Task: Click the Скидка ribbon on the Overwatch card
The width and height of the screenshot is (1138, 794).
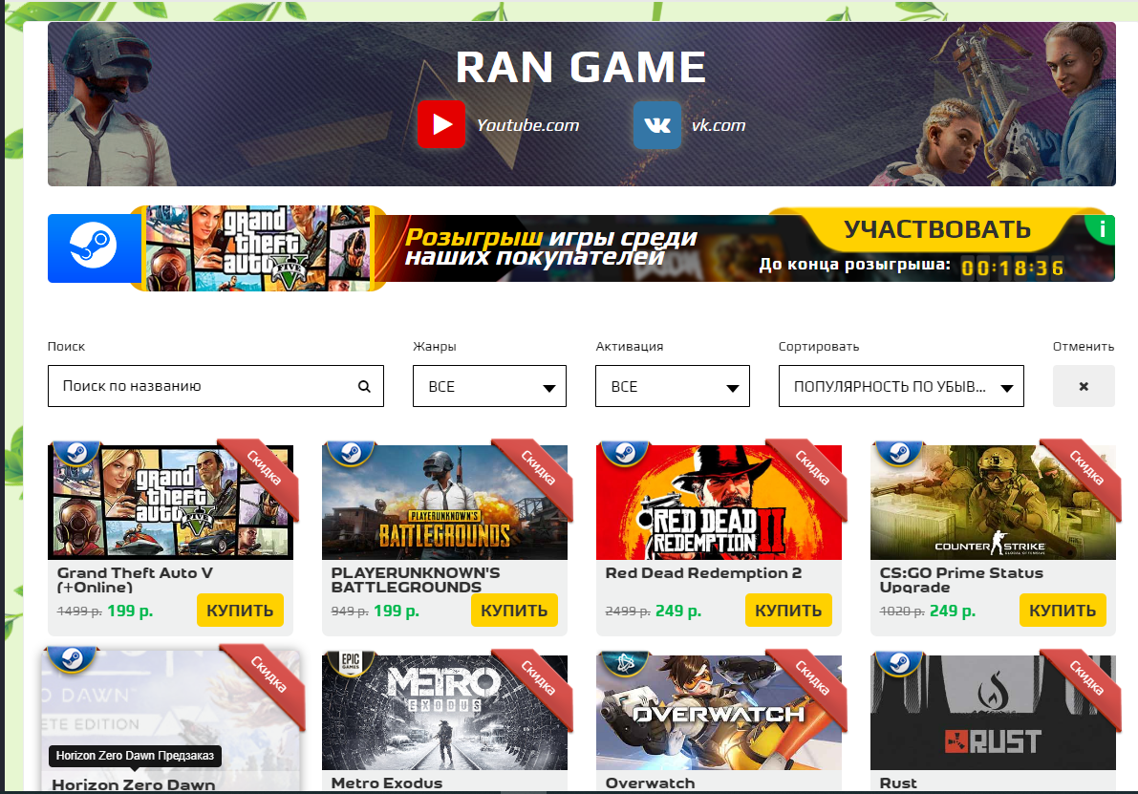Action: coord(812,677)
